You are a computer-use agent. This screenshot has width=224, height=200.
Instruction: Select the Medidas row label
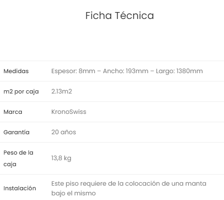[16, 71]
